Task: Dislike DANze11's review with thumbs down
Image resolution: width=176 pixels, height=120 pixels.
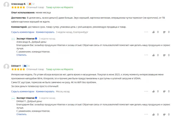Action: pos(164,92)
